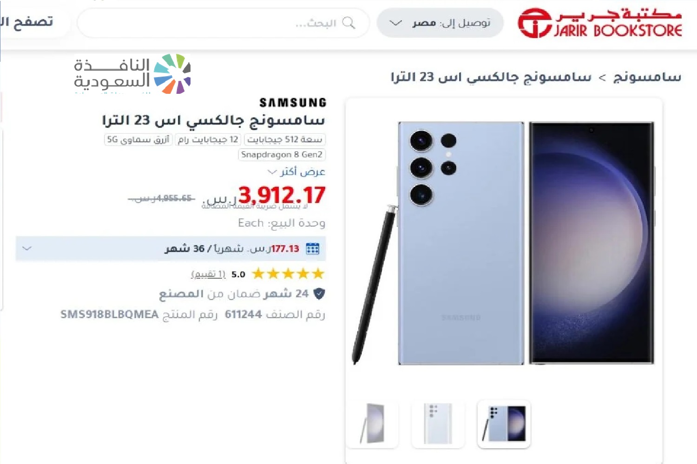Select the 12 GB RAM option chip
The image size is (697, 464).
coord(208,139)
